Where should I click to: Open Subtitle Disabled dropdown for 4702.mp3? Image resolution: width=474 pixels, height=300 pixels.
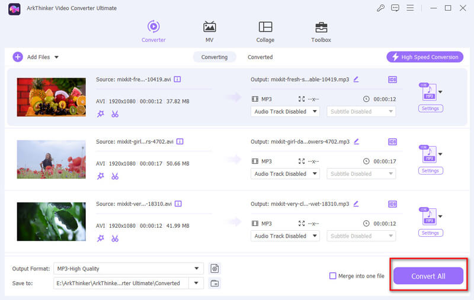point(361,173)
